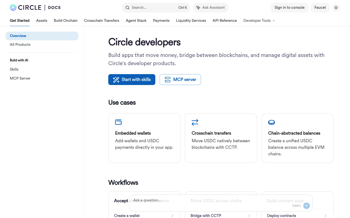This screenshot has height=218, width=350.
Task: Click the Use cases heading
Action: pos(122,102)
